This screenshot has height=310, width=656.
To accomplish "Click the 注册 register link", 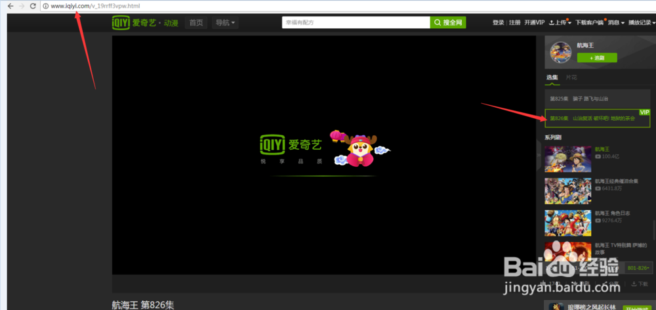I will click(x=514, y=22).
